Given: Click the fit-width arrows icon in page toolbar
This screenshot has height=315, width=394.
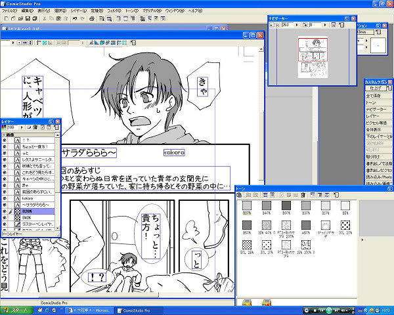Looking at the screenshot, I should pos(25,43).
